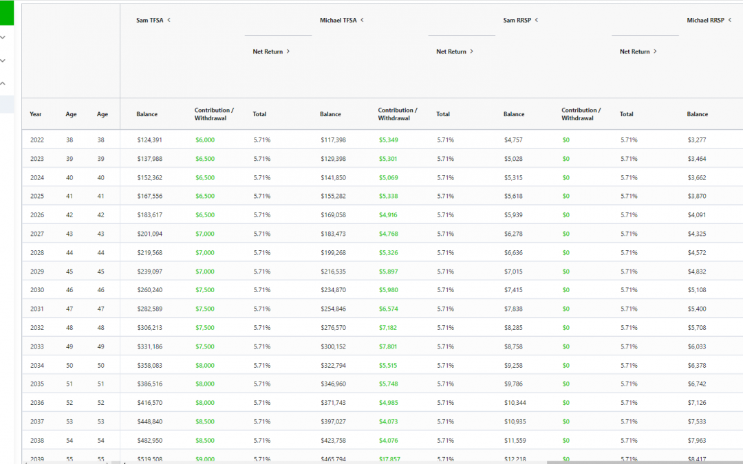Click the $6,000 contribution for 2022
This screenshot has width=743, height=464.
(x=205, y=140)
